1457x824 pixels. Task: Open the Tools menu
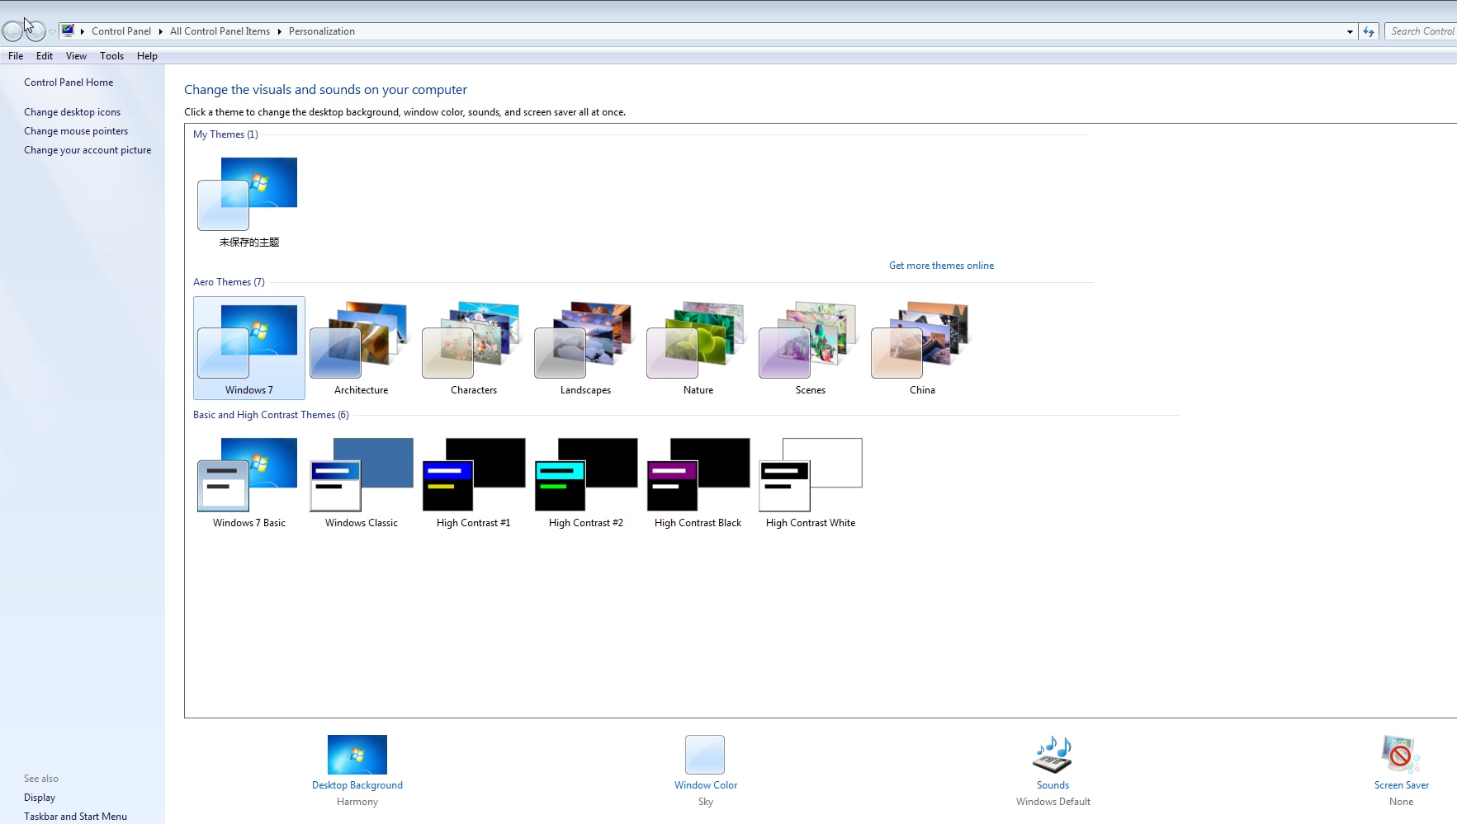pos(111,56)
